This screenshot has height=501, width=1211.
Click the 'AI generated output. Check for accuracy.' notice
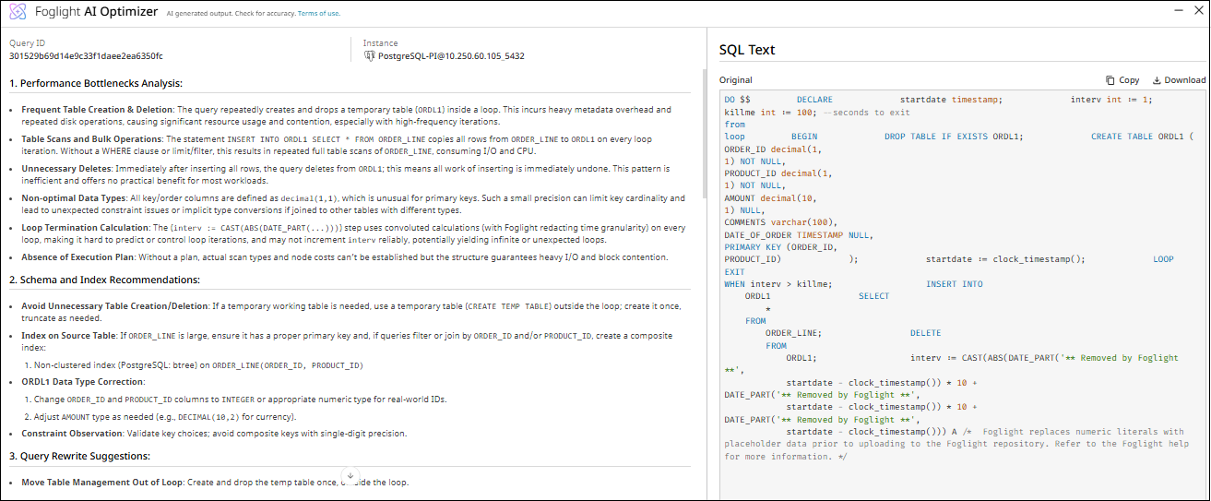[x=232, y=14]
